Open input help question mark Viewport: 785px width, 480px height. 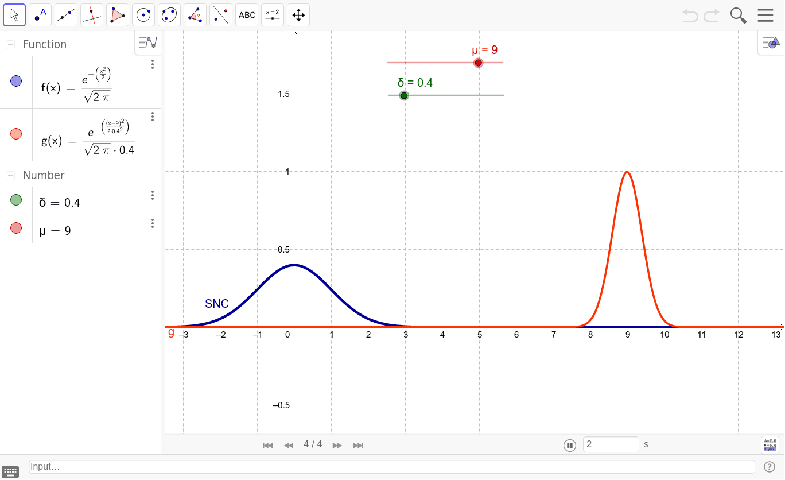[x=770, y=467]
